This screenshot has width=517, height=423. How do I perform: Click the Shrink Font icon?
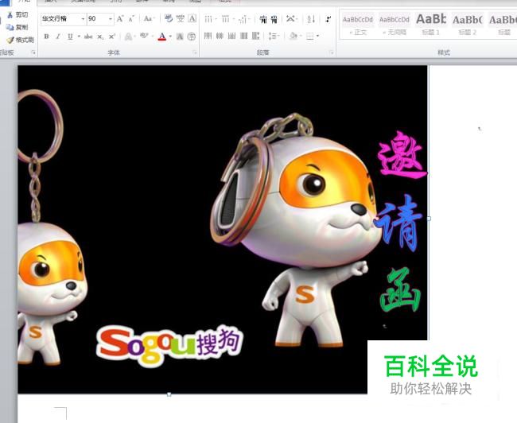[131, 19]
